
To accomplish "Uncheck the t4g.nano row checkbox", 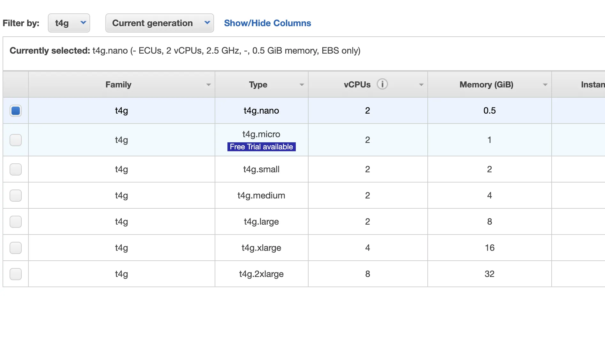I will [16, 111].
